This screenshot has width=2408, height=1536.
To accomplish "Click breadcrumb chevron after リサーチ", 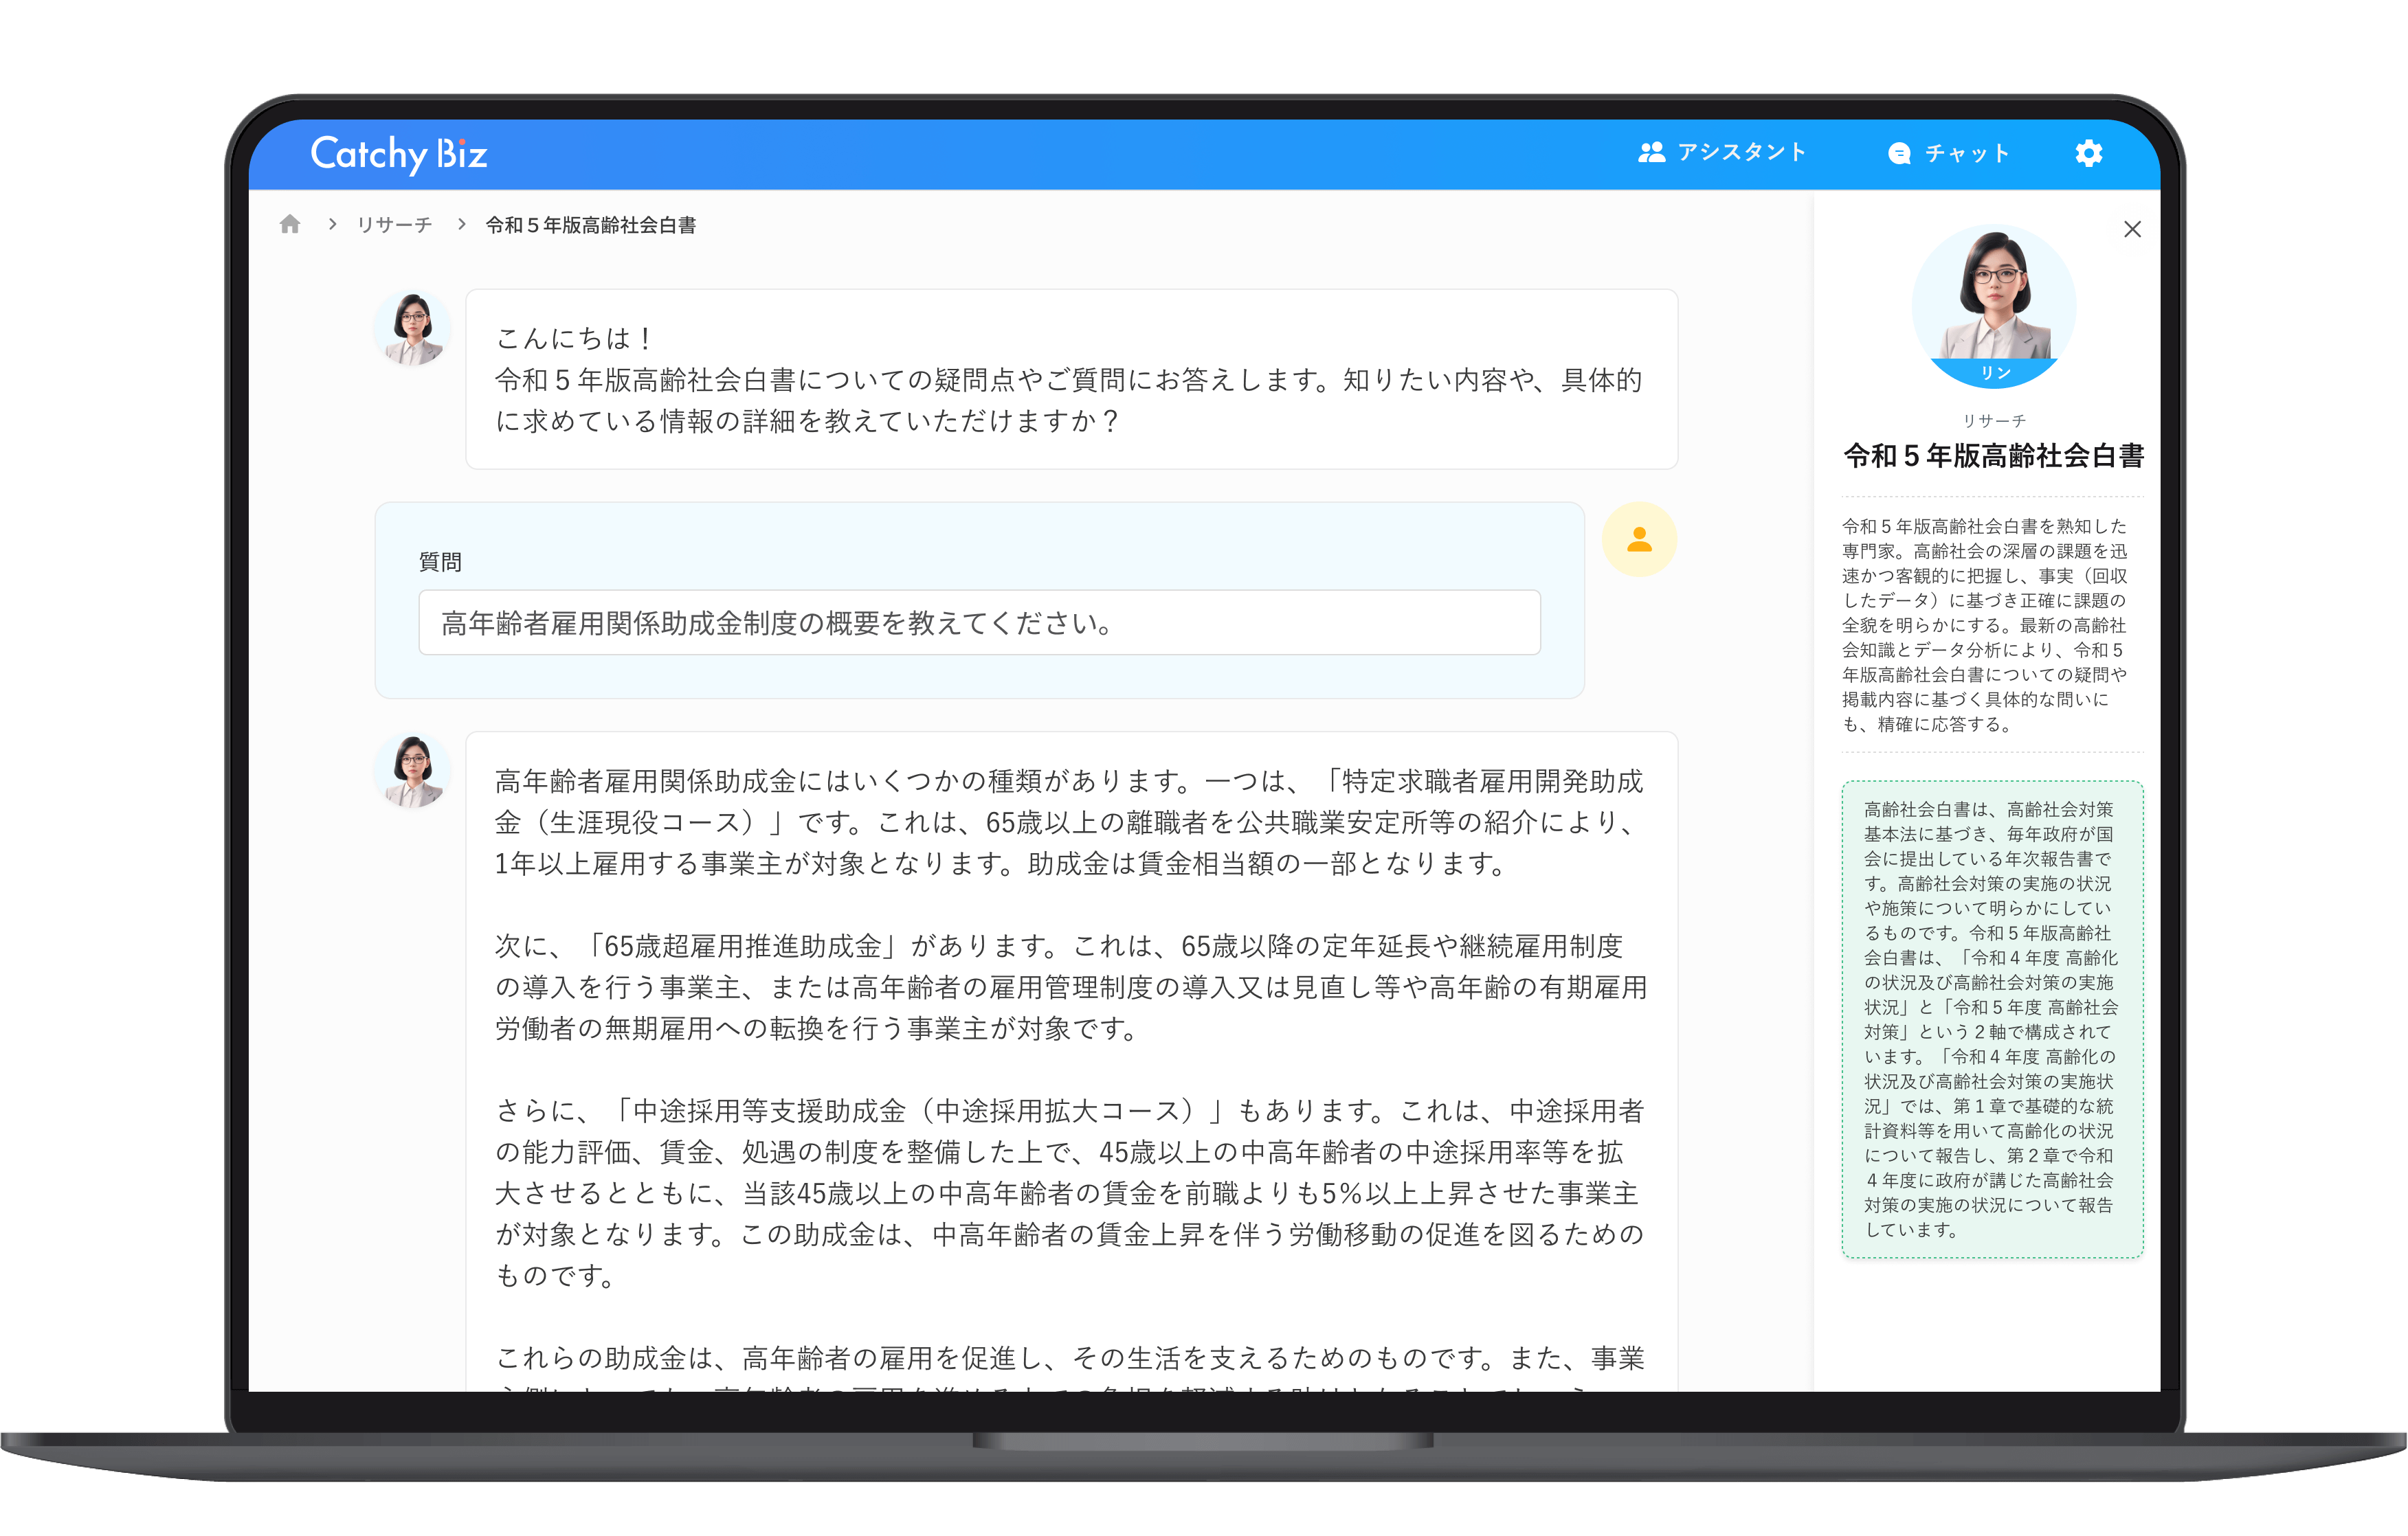I will [461, 225].
